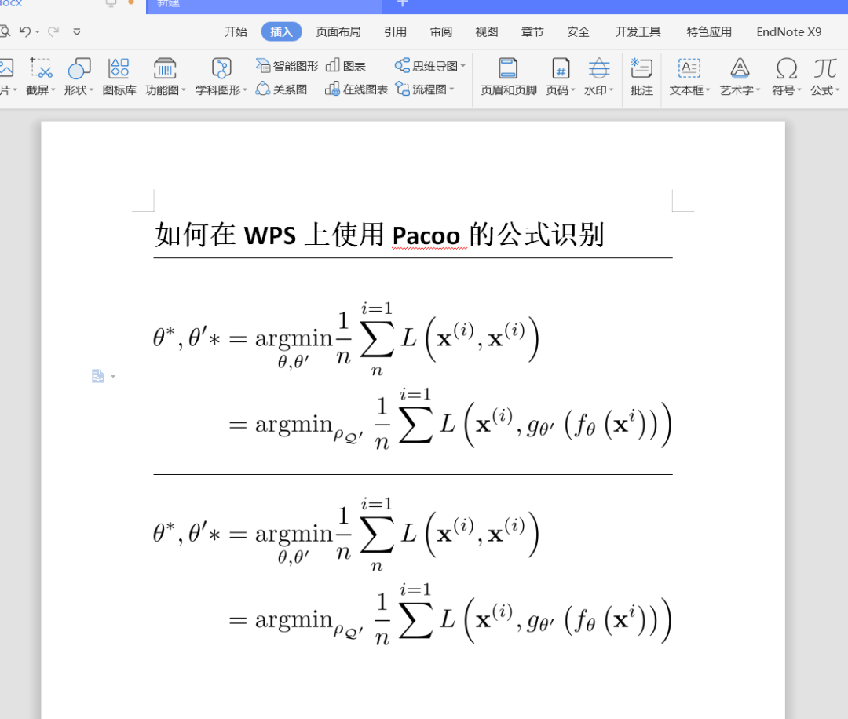Switch to the 新建 document tab
Viewport: 848px width, 719px height.
[x=264, y=5]
